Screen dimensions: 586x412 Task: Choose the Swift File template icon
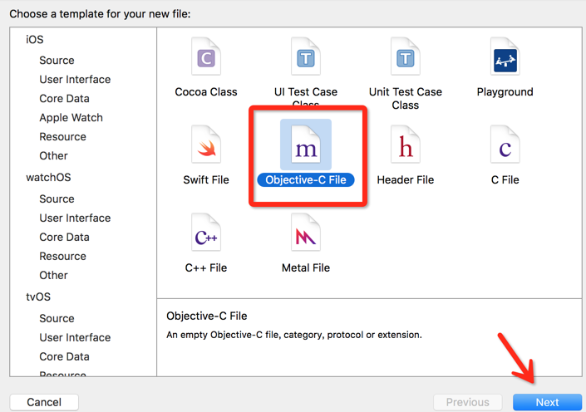tap(206, 147)
